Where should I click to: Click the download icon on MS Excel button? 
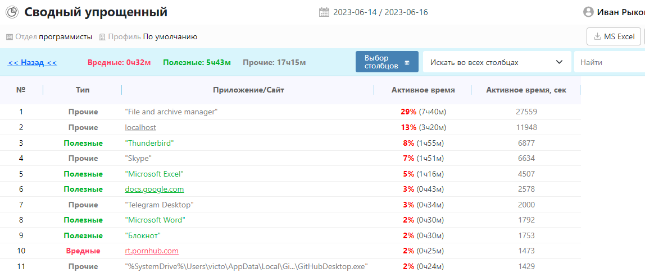pyautogui.click(x=597, y=37)
